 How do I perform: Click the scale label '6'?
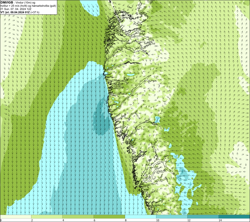(x=94, y=220)
